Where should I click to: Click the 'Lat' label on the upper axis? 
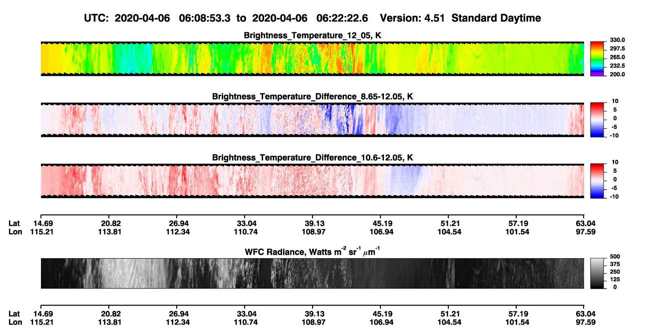(x=14, y=223)
